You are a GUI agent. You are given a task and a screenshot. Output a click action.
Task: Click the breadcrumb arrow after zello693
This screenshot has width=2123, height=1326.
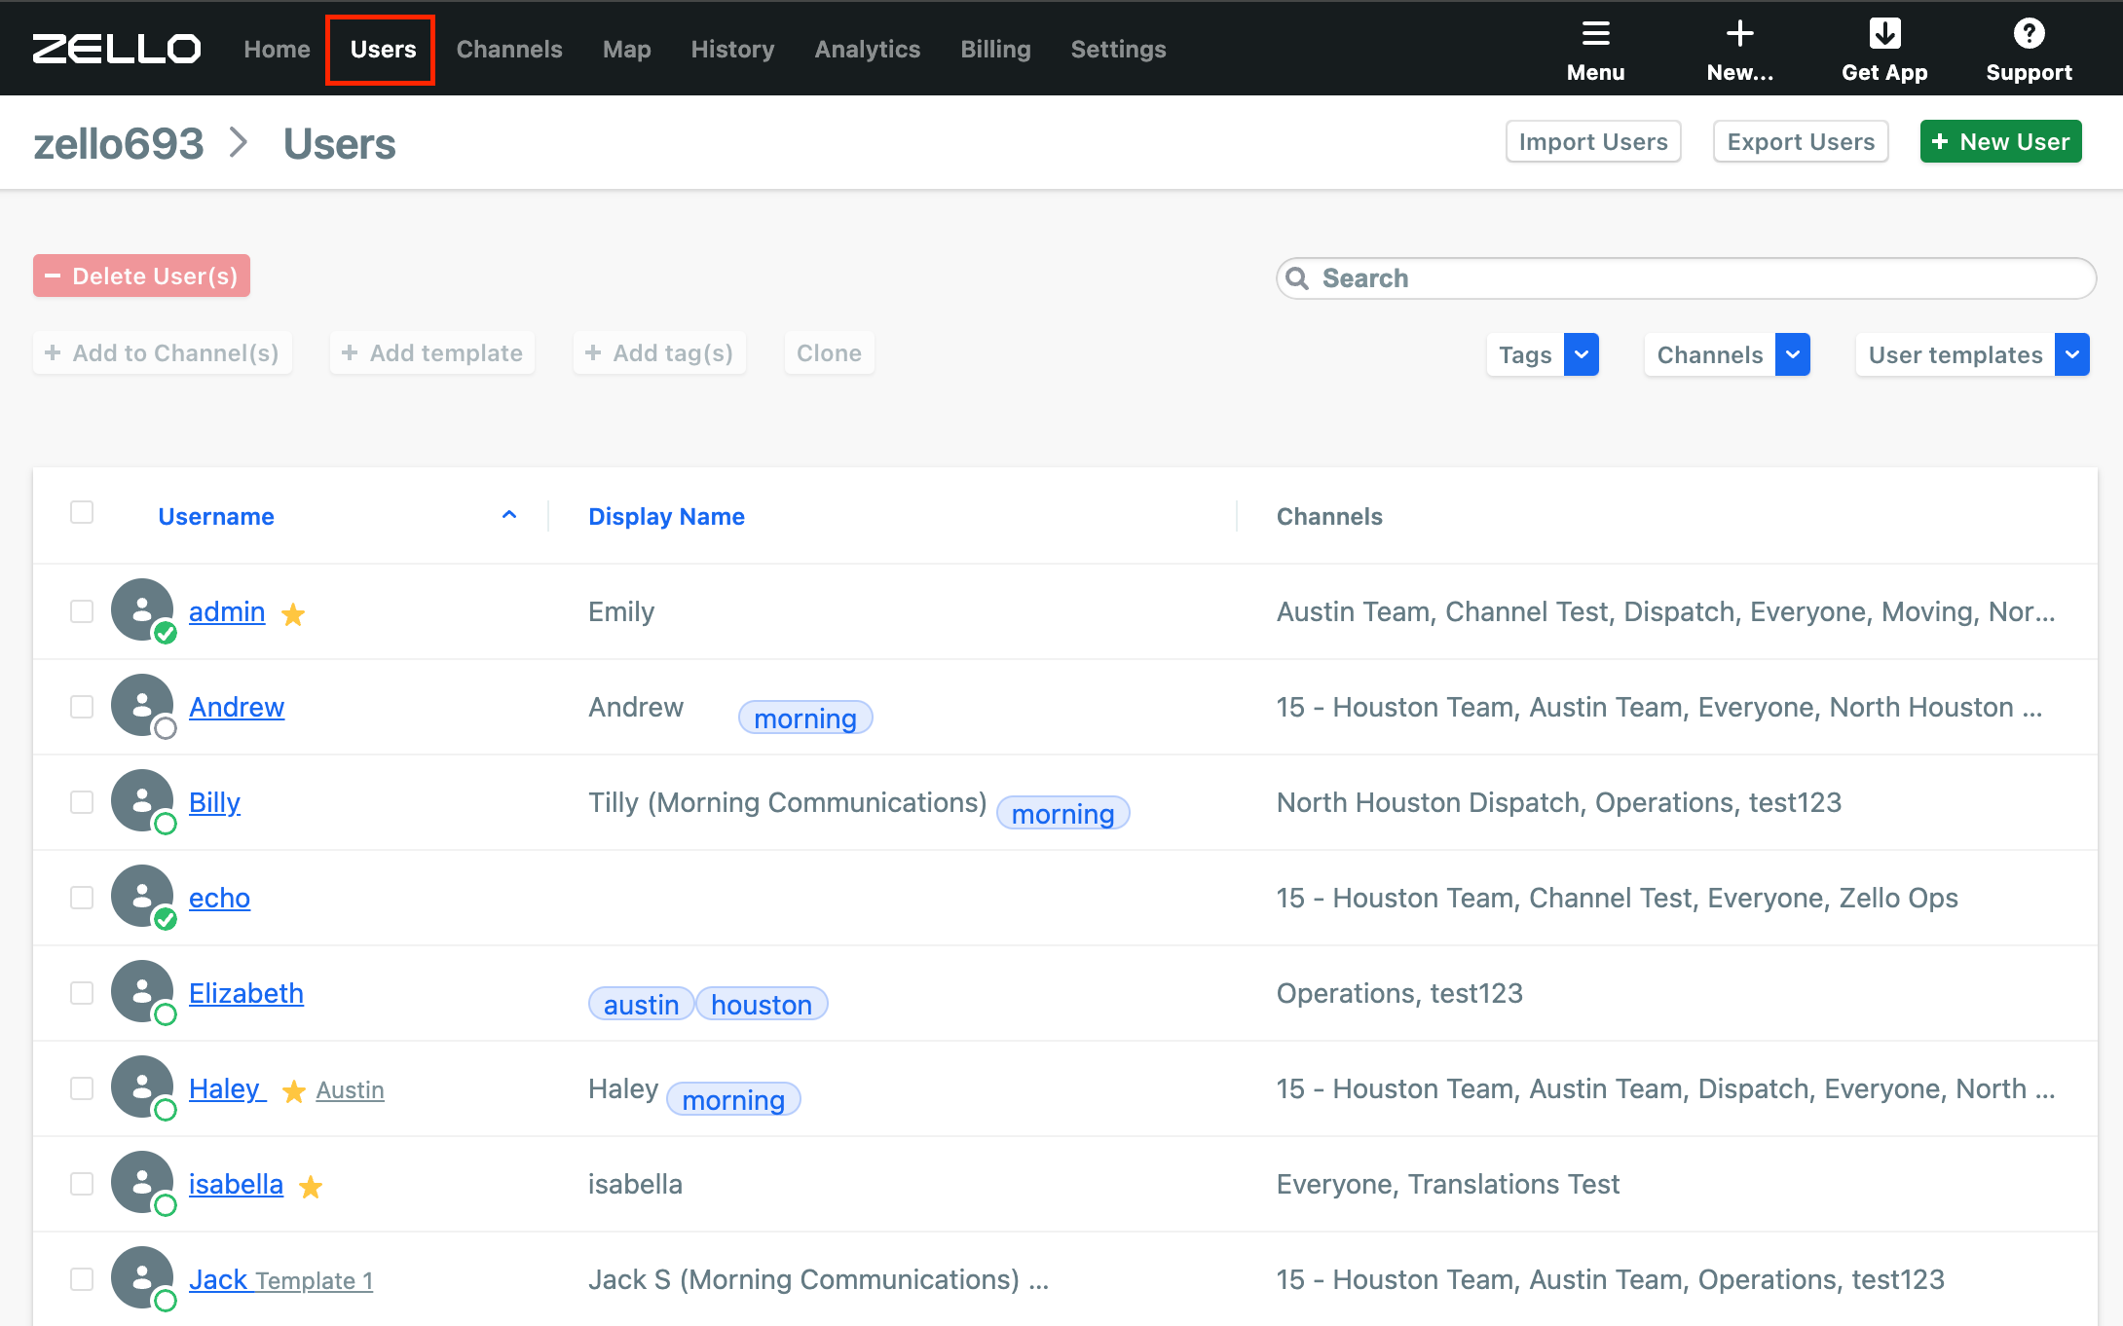240,144
